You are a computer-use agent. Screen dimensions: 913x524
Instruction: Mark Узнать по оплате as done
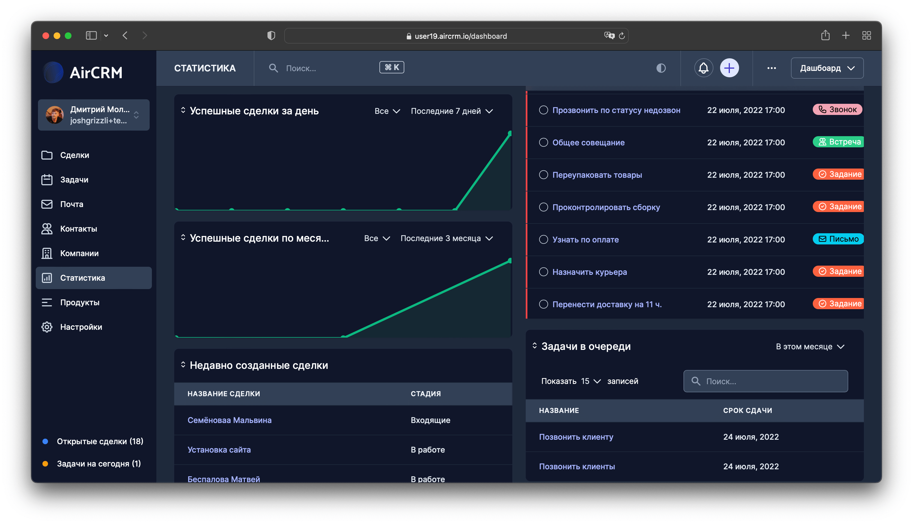tap(544, 239)
